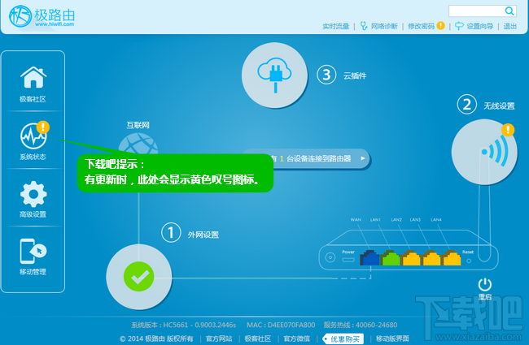Open 网络诊断 in top menu
This screenshot has height=345, width=529.
point(379,27)
